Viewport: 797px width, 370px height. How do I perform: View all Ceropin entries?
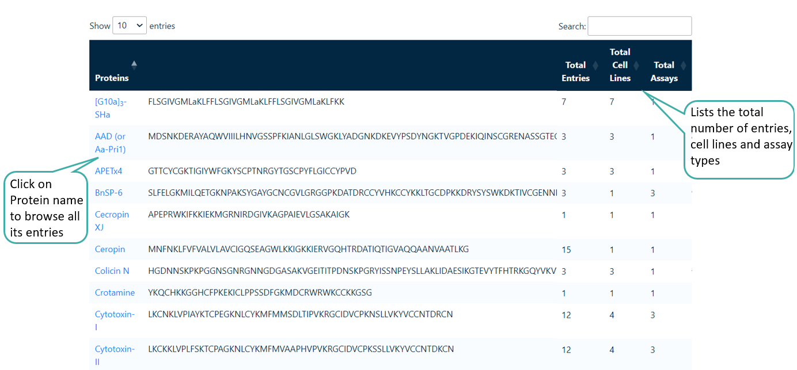[x=110, y=249]
